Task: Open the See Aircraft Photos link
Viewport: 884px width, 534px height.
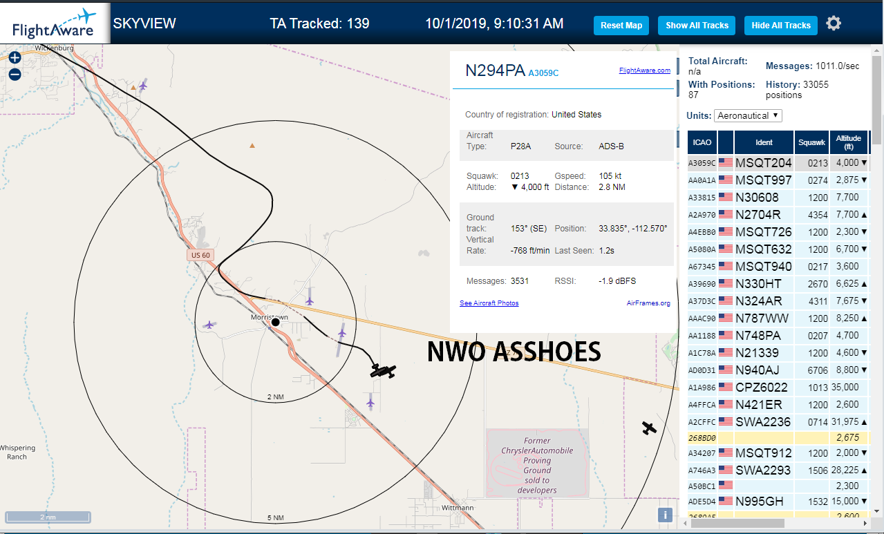Action: [x=489, y=303]
